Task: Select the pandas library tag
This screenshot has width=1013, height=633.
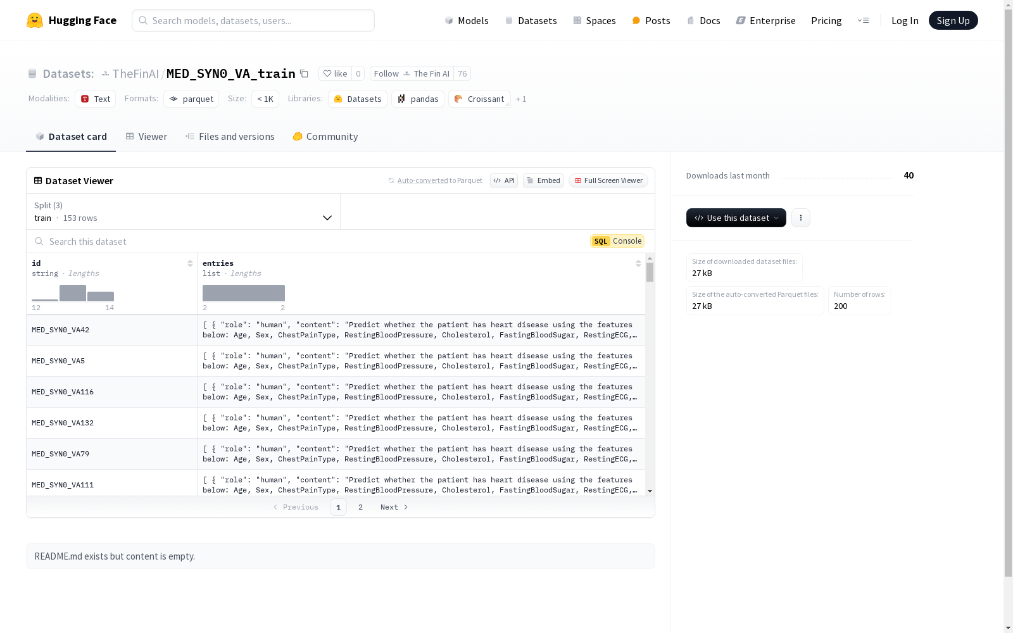Action: (418, 99)
